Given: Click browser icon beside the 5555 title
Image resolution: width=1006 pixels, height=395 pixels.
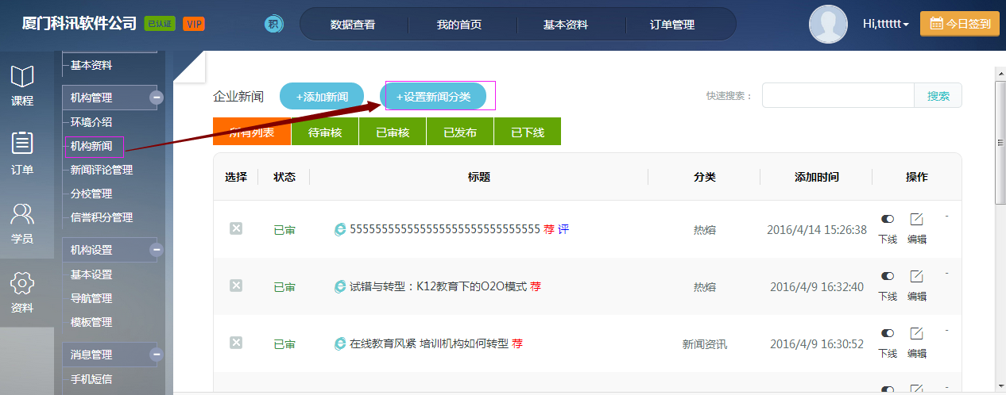Looking at the screenshot, I should point(340,229).
